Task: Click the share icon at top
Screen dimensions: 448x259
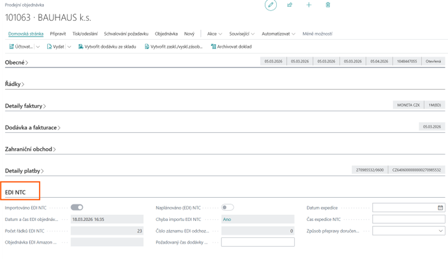Action: coord(290,5)
